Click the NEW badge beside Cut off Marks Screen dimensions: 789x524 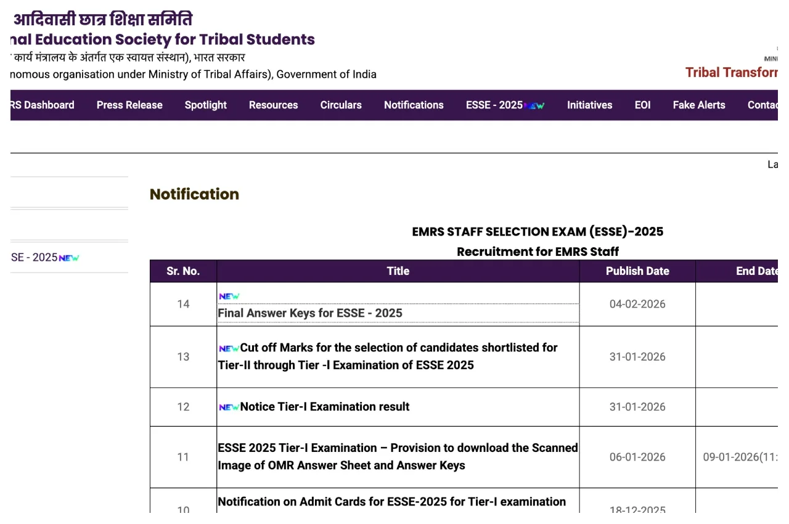(x=229, y=348)
